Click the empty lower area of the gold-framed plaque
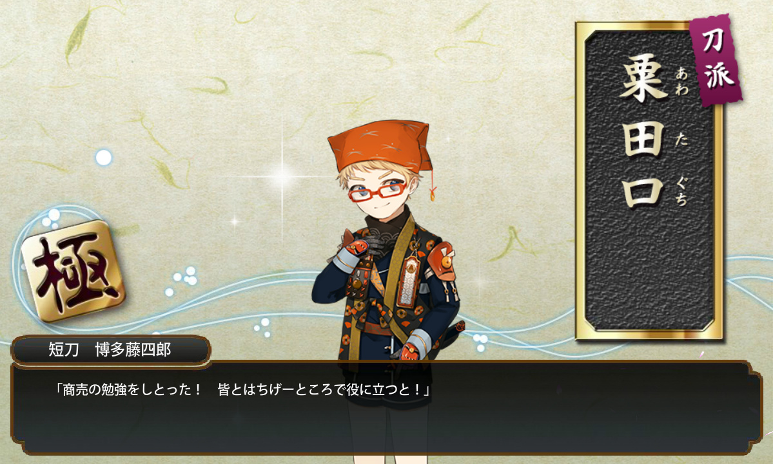This screenshot has height=464, width=773. [650, 275]
